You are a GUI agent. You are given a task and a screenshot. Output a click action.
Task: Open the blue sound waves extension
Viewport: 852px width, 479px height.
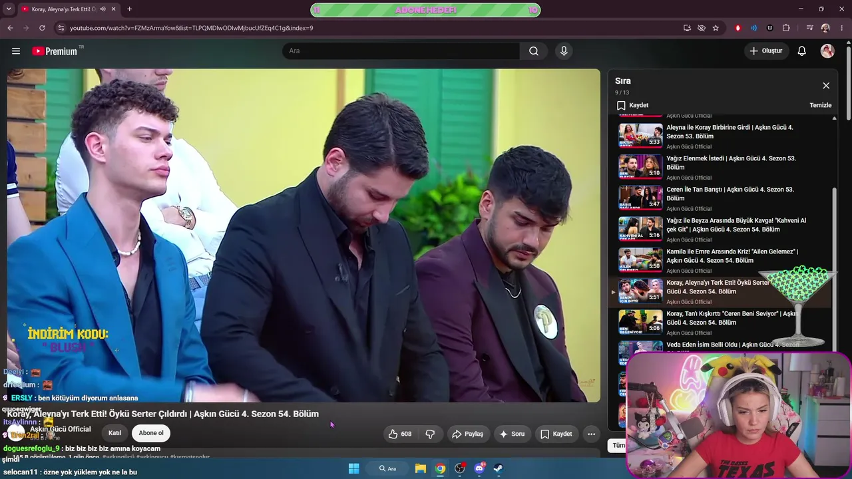tap(753, 28)
